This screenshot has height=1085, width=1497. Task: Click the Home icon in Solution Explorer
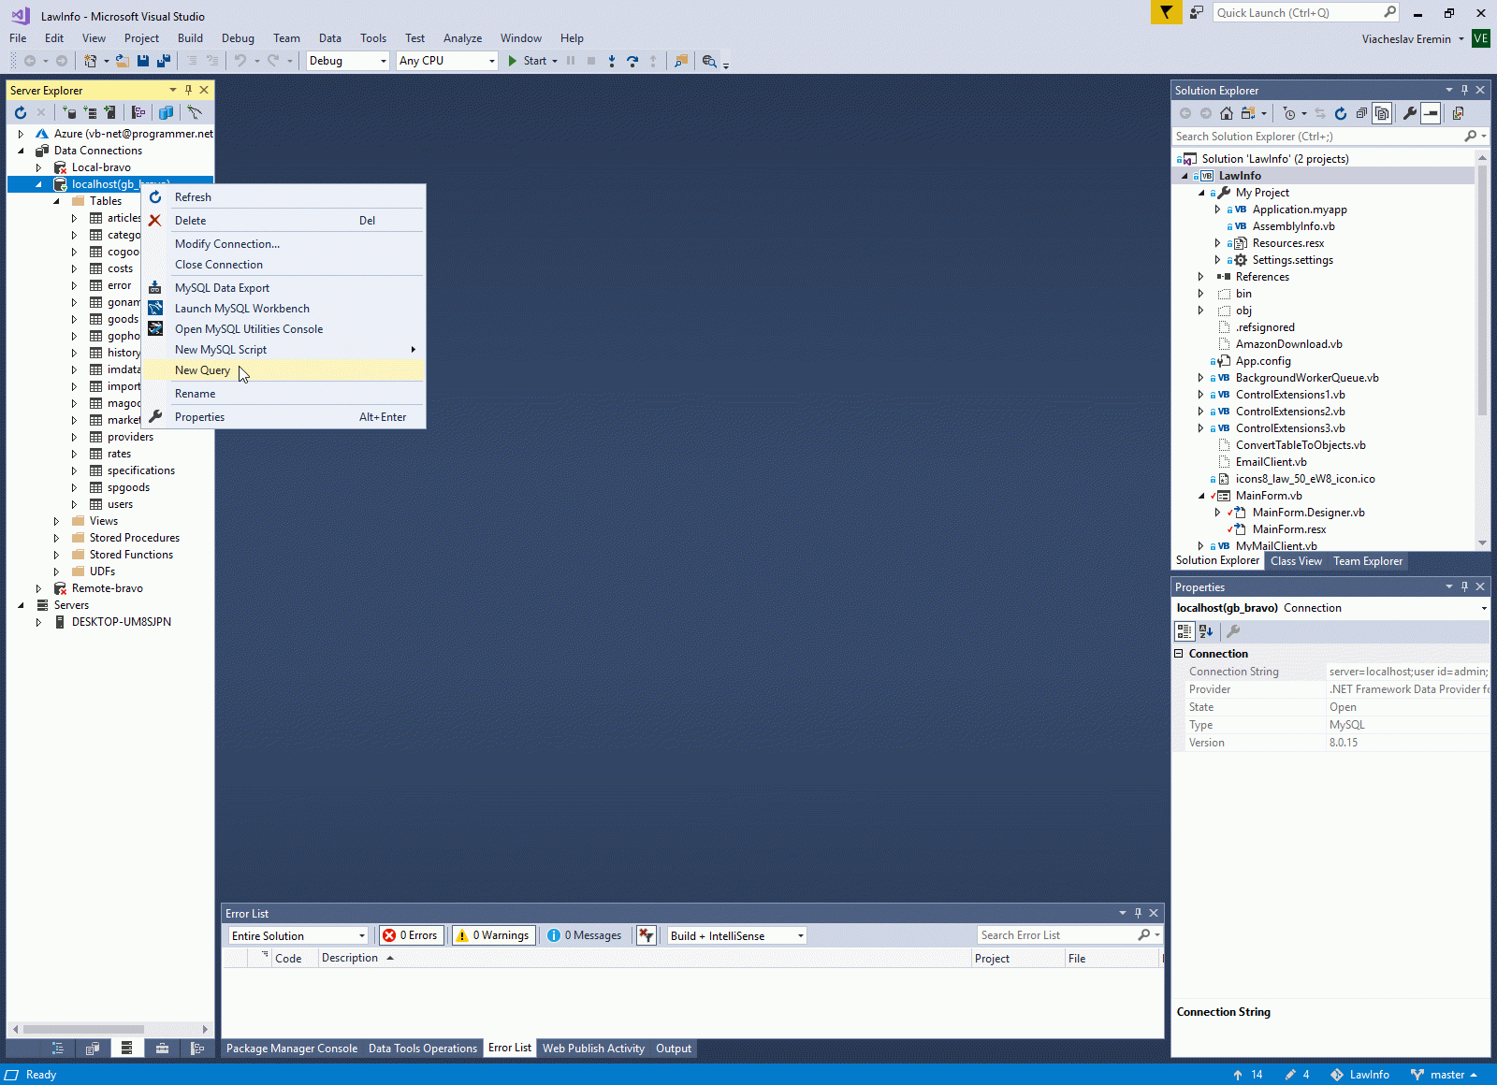coord(1227,113)
